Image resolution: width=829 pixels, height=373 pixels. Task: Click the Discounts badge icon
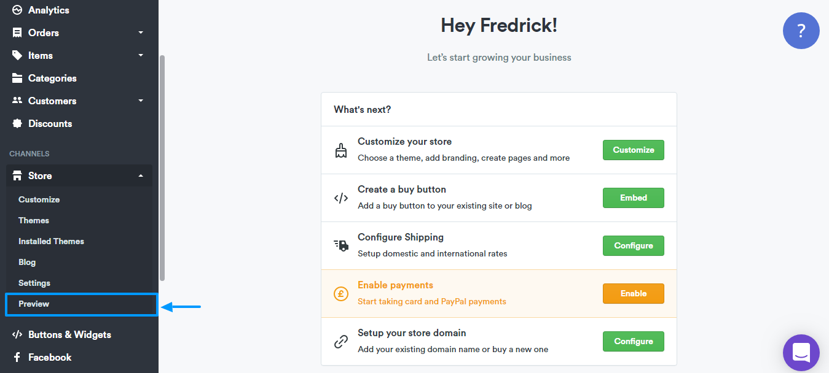coord(17,123)
